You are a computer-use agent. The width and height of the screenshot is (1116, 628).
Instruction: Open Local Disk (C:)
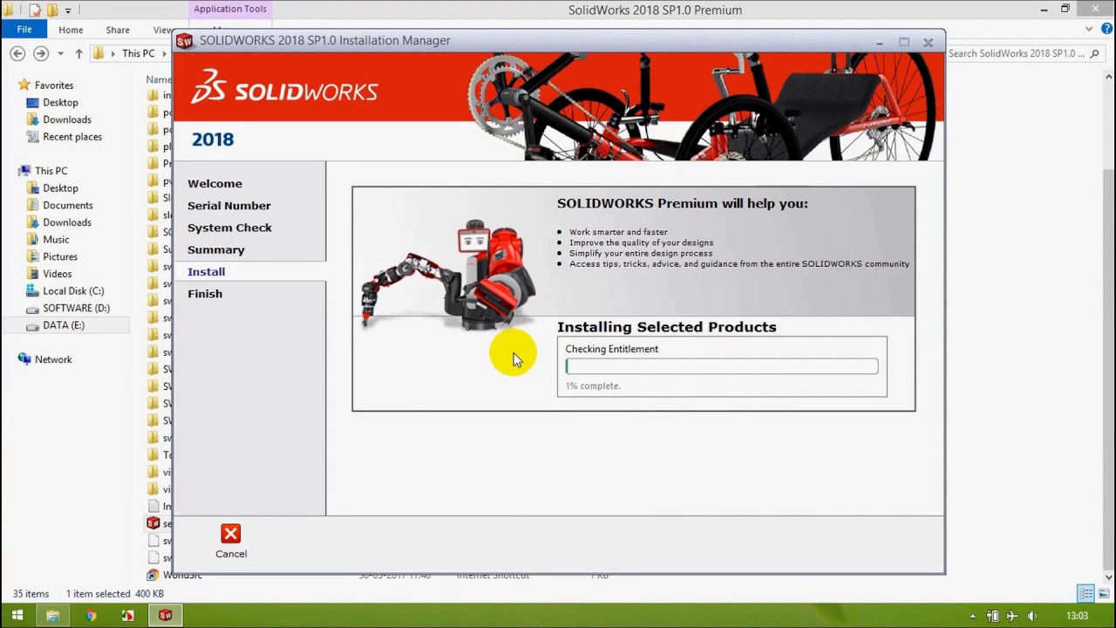click(x=73, y=290)
